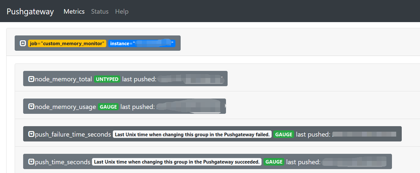Expand the node_memory_total caret icon

click(31, 79)
